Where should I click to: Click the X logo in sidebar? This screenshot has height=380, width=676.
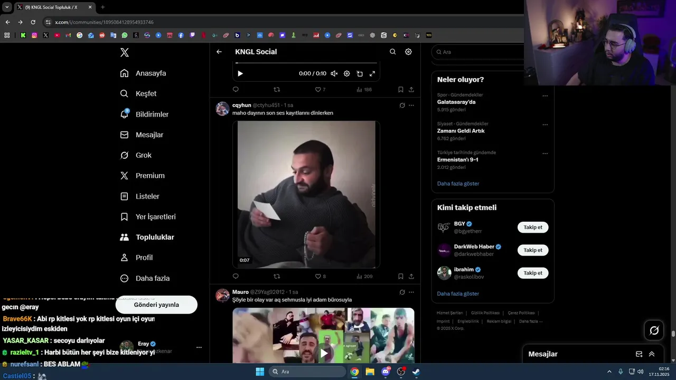124,52
